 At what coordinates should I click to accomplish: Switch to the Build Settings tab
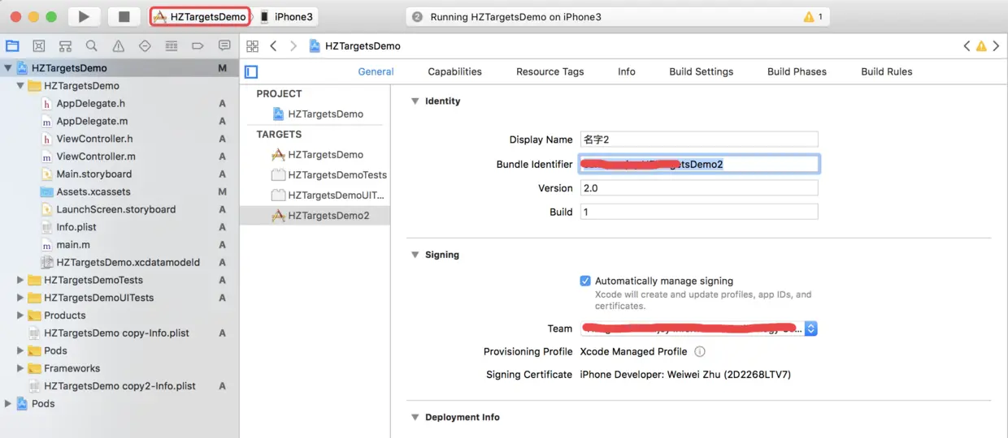(x=701, y=71)
